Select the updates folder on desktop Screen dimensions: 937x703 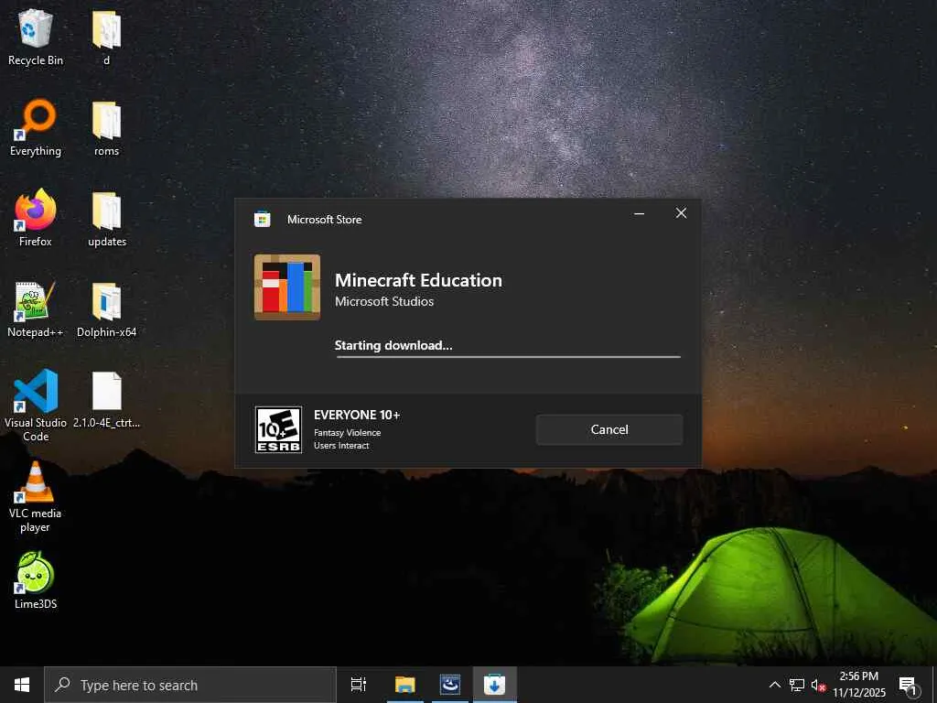[x=107, y=219]
